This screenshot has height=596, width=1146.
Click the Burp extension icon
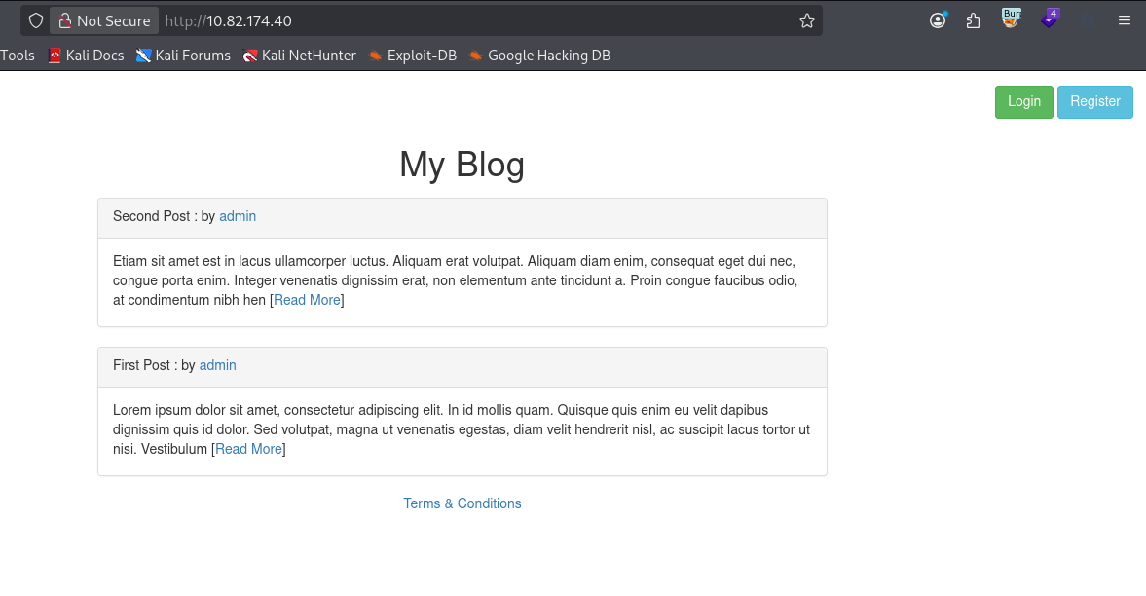pos(1011,19)
